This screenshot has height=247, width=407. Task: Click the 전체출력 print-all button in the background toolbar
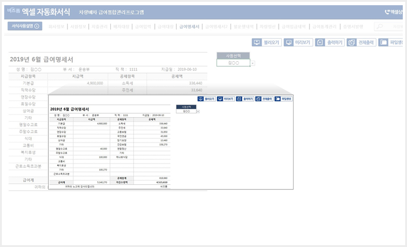362,42
